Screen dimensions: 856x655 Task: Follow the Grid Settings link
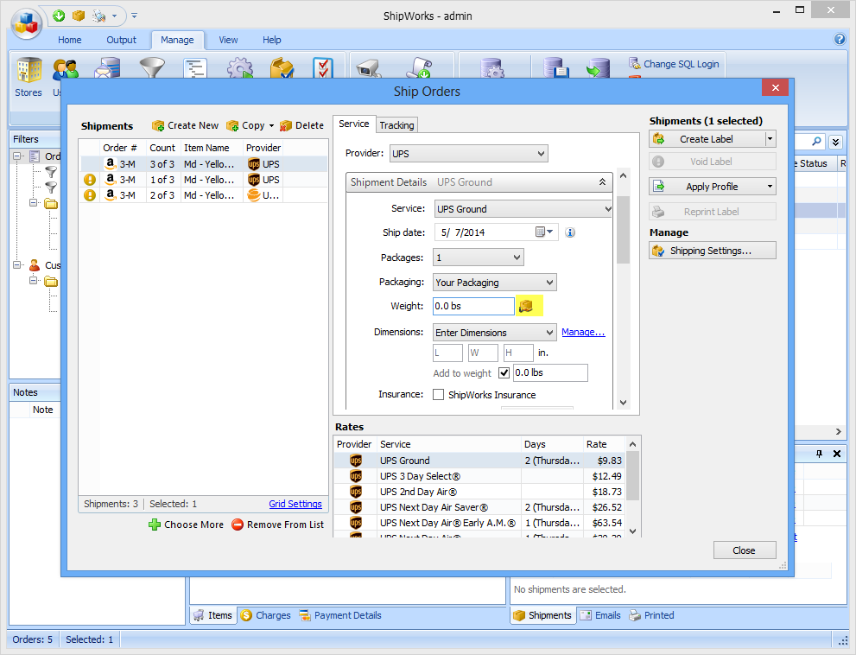click(x=295, y=504)
